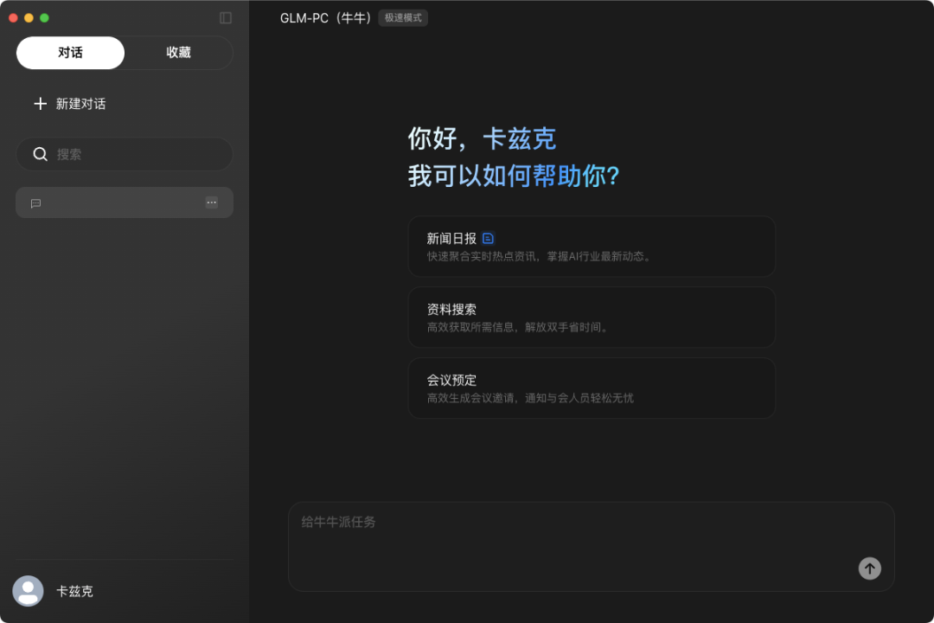Click the blue document icon next to 新闻日报
This screenshot has height=623, width=934.
coord(489,237)
